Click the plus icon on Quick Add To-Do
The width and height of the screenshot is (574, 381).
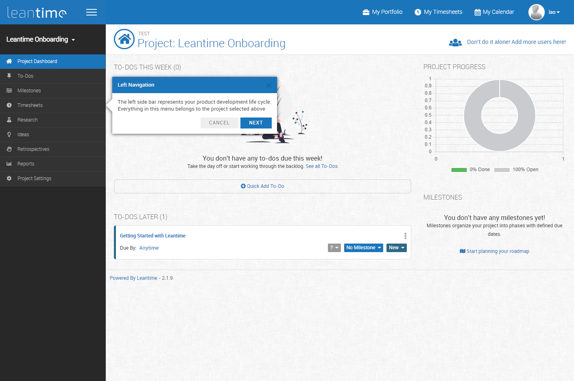click(x=243, y=186)
